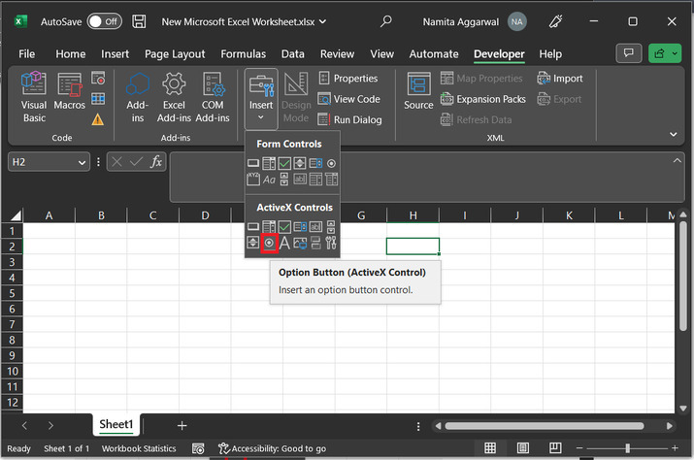This screenshot has height=460, width=694.
Task: Select the ActiveX Option Button control
Action: (x=269, y=243)
